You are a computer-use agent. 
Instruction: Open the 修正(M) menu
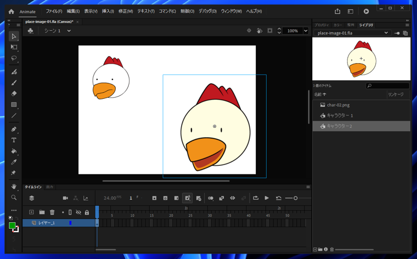[126, 11]
